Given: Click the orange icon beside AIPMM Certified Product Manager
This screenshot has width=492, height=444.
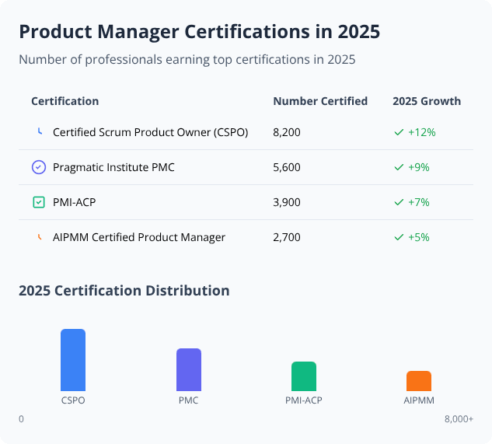Looking at the screenshot, I should 39,237.
